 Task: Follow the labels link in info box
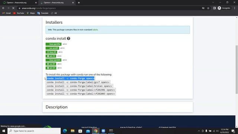95,30
